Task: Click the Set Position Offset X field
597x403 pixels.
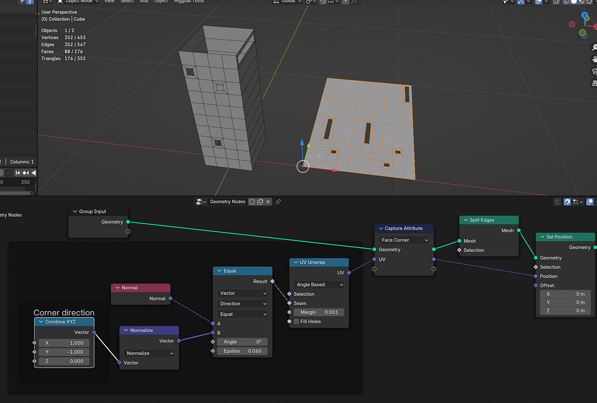Action: [x=565, y=294]
